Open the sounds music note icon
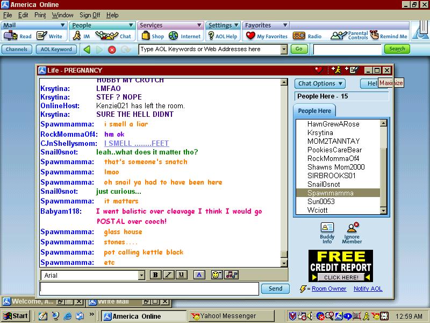 click(x=232, y=275)
